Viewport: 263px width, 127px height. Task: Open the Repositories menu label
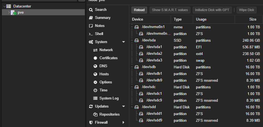point(110,114)
